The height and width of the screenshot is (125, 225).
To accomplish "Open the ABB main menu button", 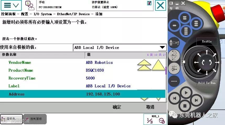I will click(11, 5).
